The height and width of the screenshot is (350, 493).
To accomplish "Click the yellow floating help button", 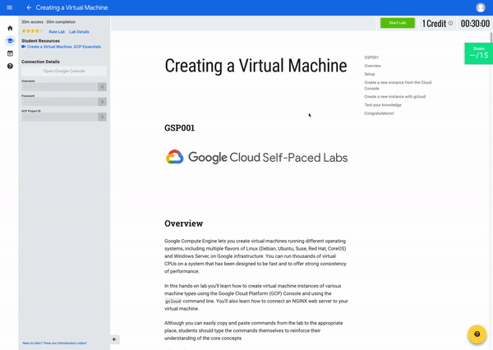I will (x=477, y=334).
